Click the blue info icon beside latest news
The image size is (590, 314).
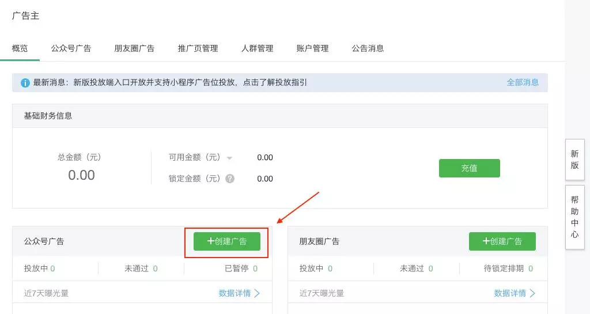point(25,83)
